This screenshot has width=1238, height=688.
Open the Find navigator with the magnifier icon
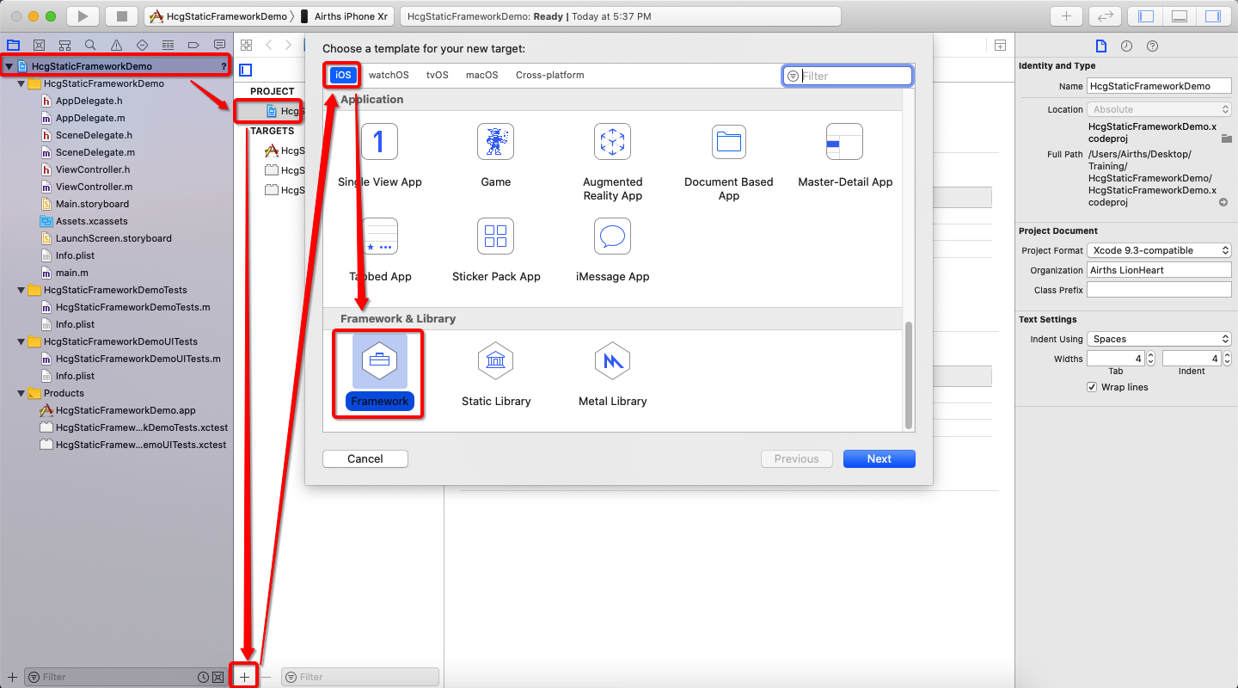(89, 45)
